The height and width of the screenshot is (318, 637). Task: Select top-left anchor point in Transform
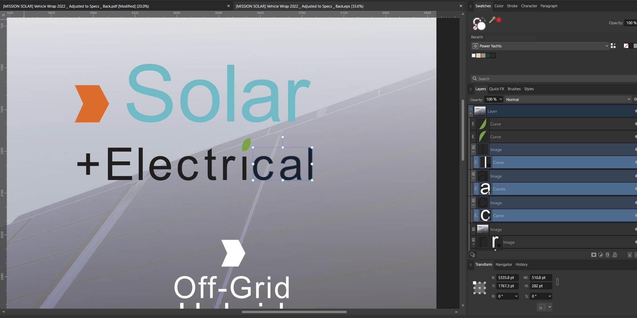point(474,283)
